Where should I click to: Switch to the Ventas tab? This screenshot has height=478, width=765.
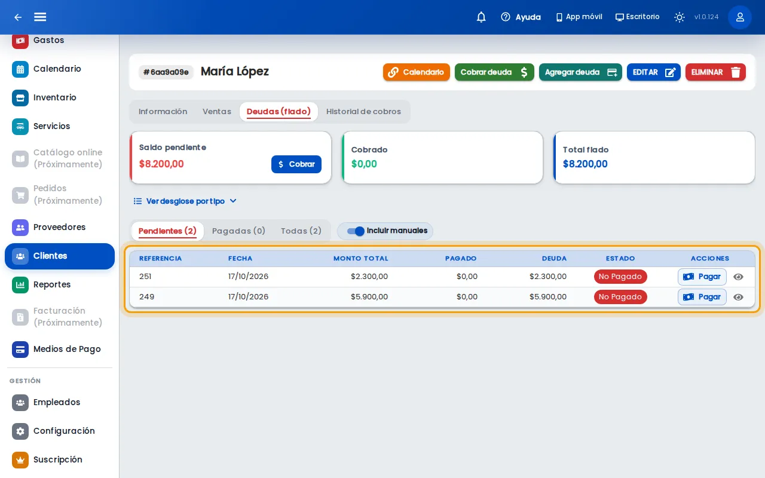coord(217,112)
